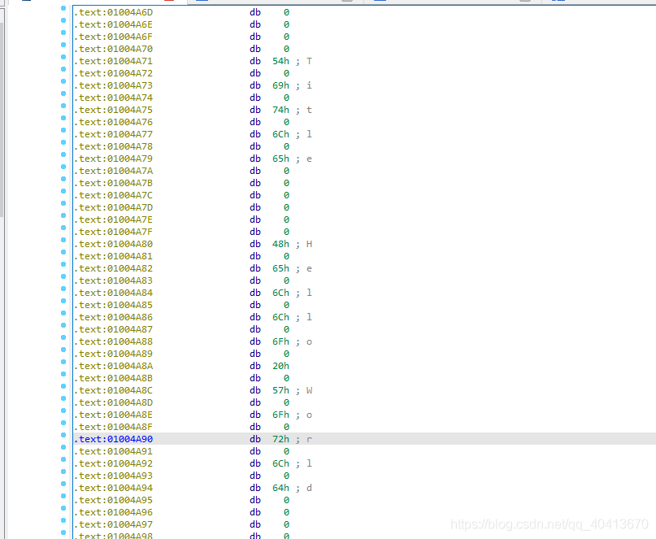This screenshot has height=539, width=656.
Task: Click breakpoint dot beside .text:01004A90
Action: tap(63, 435)
